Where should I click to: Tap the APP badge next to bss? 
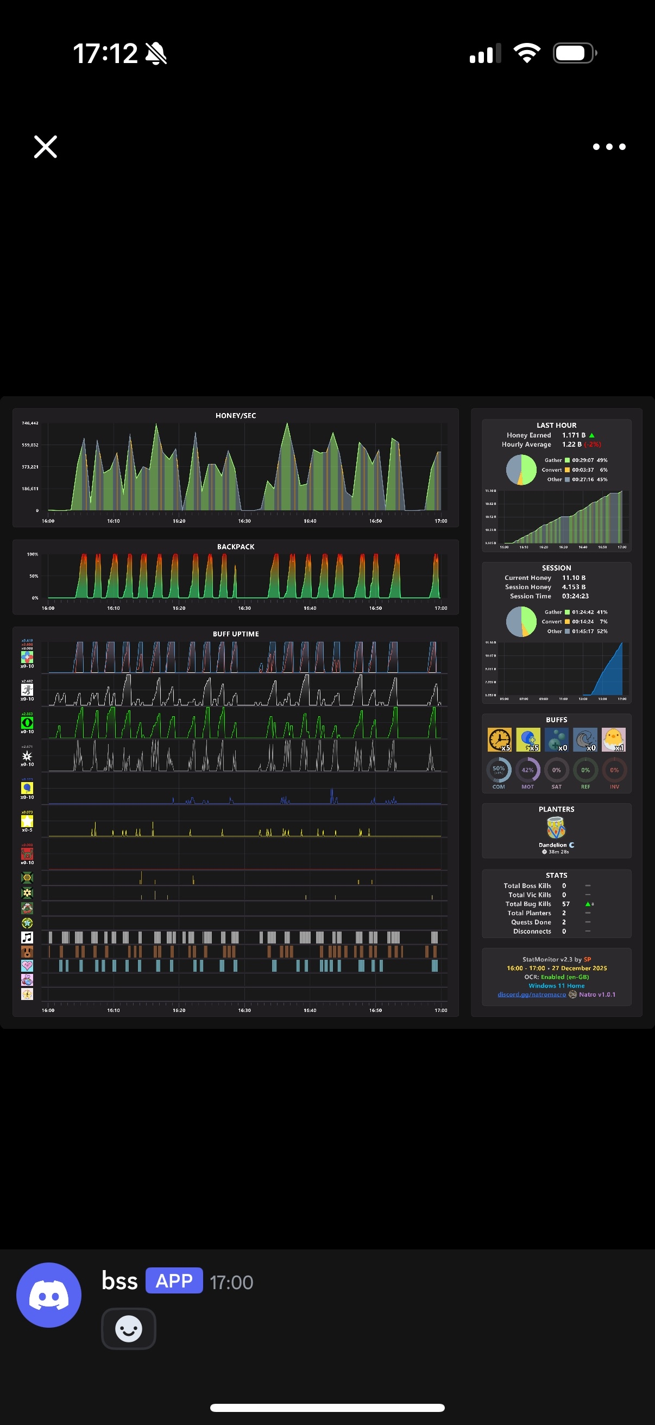174,1280
